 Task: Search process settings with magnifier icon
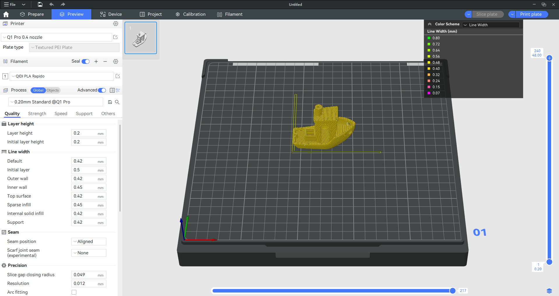click(117, 102)
